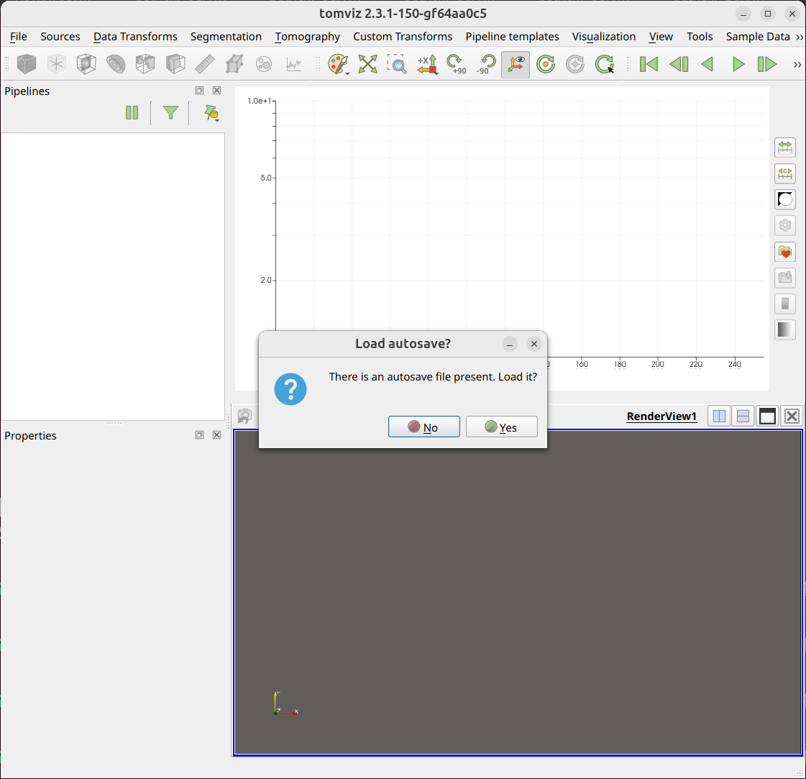The height and width of the screenshot is (779, 806).
Task: Click the Pick Center of Rotation icon
Action: [605, 64]
